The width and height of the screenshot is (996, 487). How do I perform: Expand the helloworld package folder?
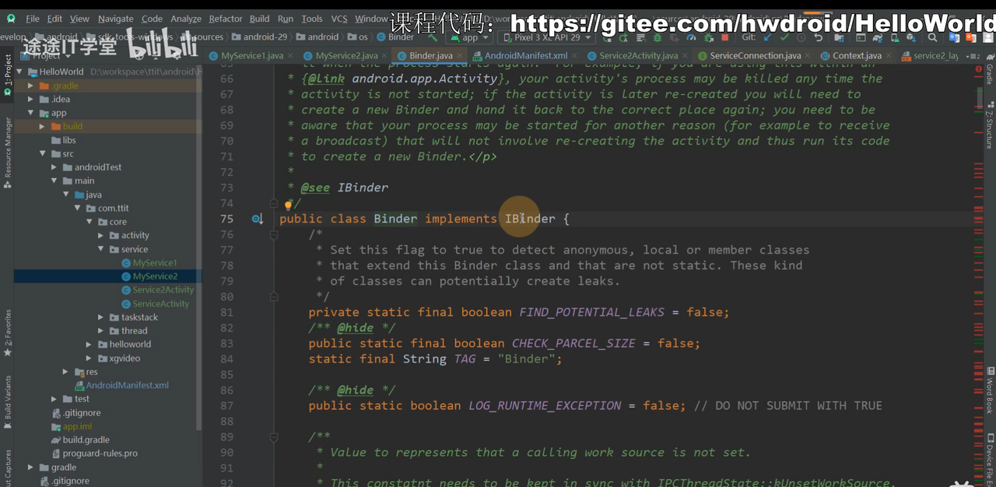90,344
